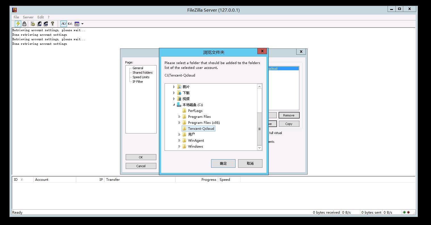The width and height of the screenshot is (431, 225).
Task: Toggle the /C/ path display style
Action: point(64,24)
